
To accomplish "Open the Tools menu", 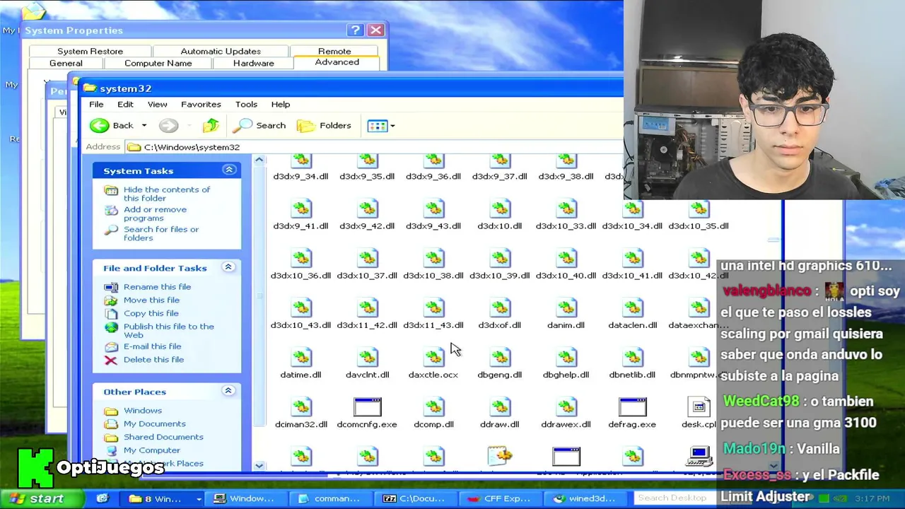I will 246,105.
